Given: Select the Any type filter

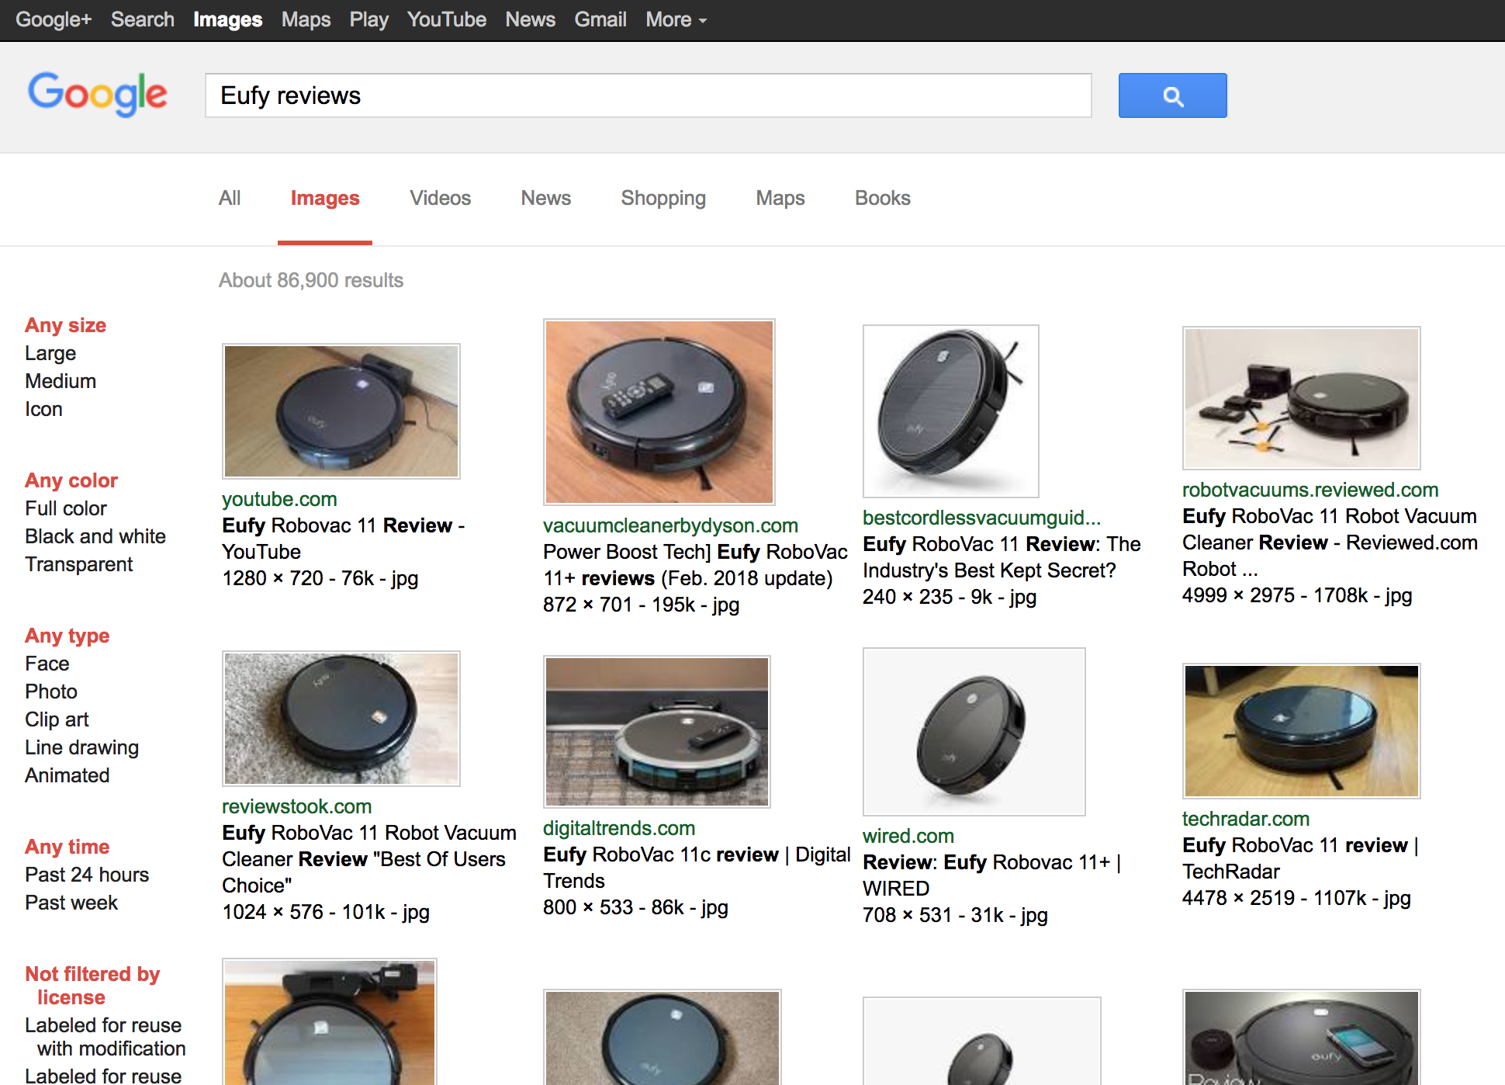Looking at the screenshot, I should pyautogui.click(x=67, y=636).
